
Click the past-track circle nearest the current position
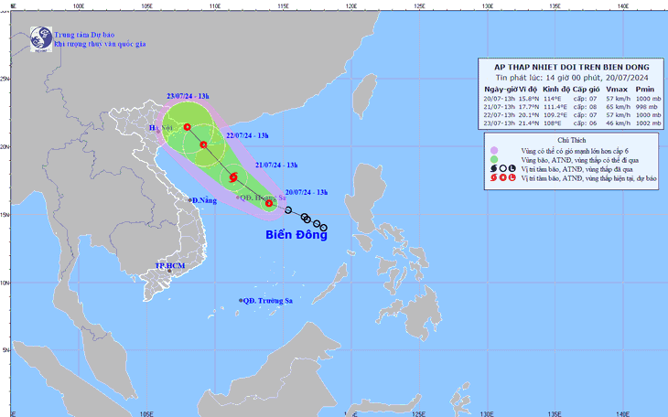click(288, 210)
